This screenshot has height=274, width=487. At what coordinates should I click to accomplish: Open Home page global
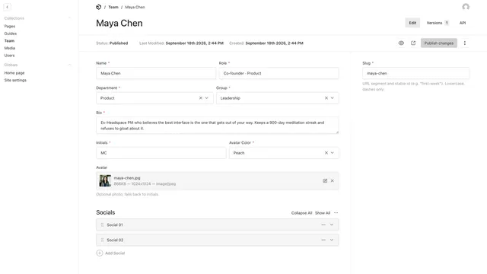(x=14, y=73)
